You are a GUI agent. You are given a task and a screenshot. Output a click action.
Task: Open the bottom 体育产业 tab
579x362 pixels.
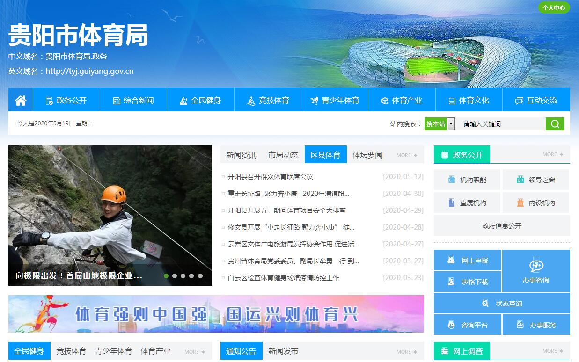(155, 351)
